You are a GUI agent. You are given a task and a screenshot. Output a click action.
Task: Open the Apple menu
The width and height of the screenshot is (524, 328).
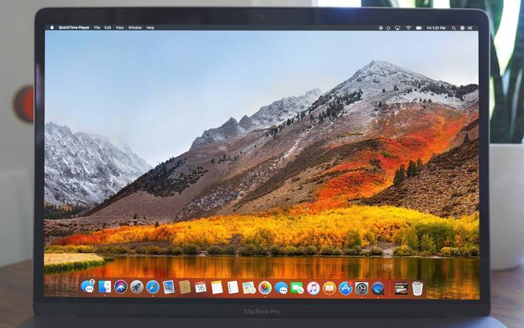pyautogui.click(x=52, y=27)
